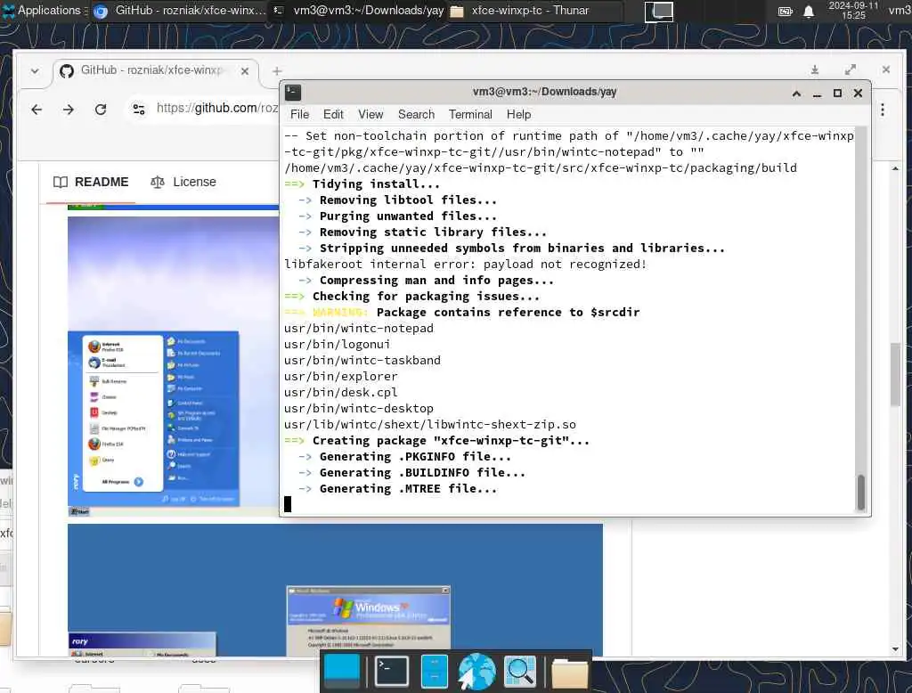Click the 'usr/bin/wintc-notepad' line in terminal
The height and width of the screenshot is (693, 912).
coord(359,328)
